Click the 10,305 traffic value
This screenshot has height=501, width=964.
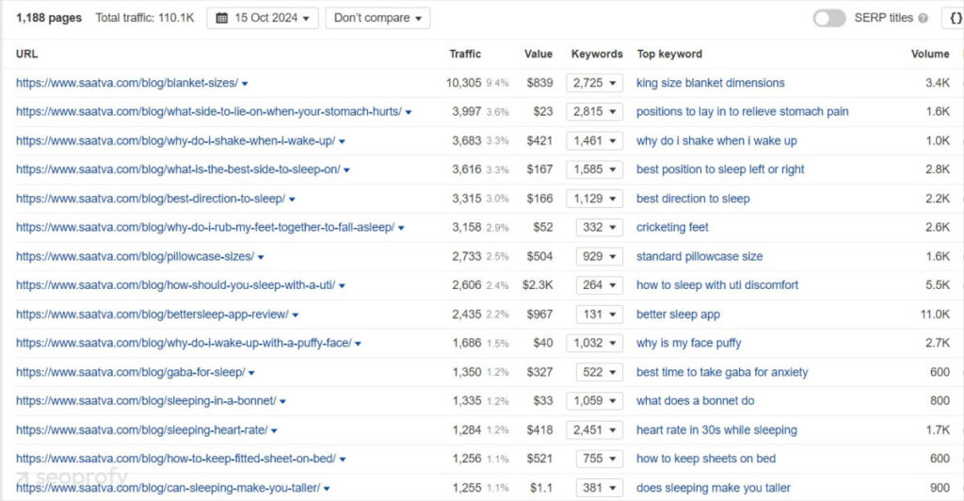pyautogui.click(x=463, y=83)
